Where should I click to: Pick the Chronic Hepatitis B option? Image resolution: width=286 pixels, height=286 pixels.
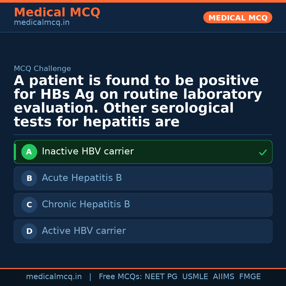click(x=86, y=204)
